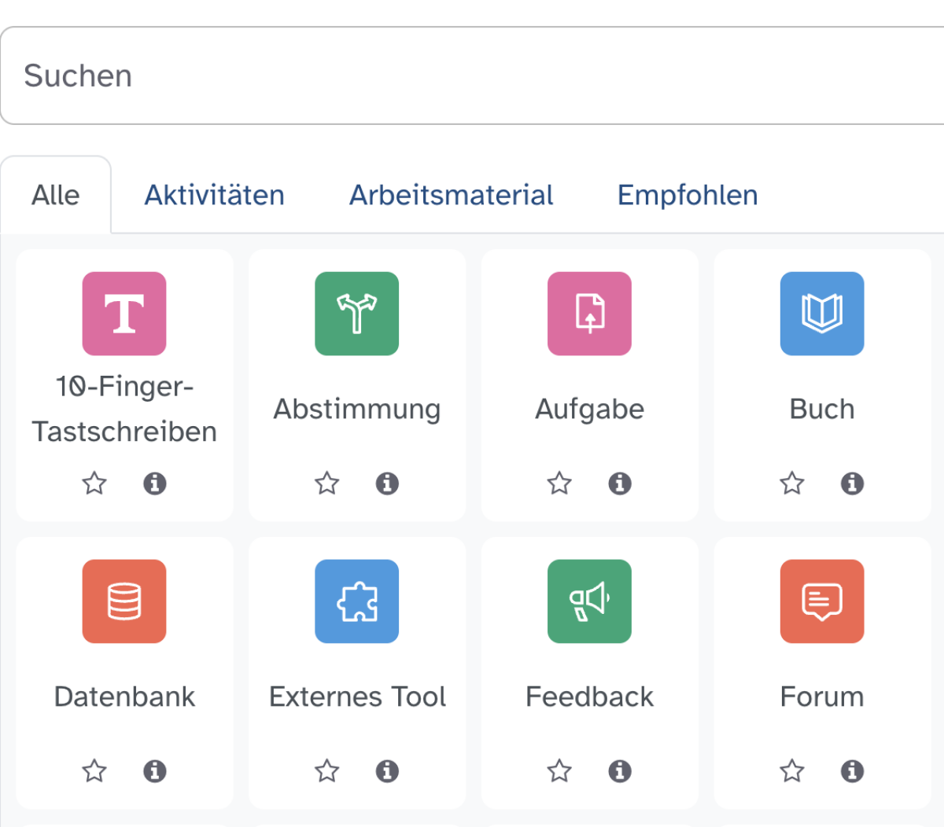
Task: Click the Forum text label
Action: (x=822, y=697)
